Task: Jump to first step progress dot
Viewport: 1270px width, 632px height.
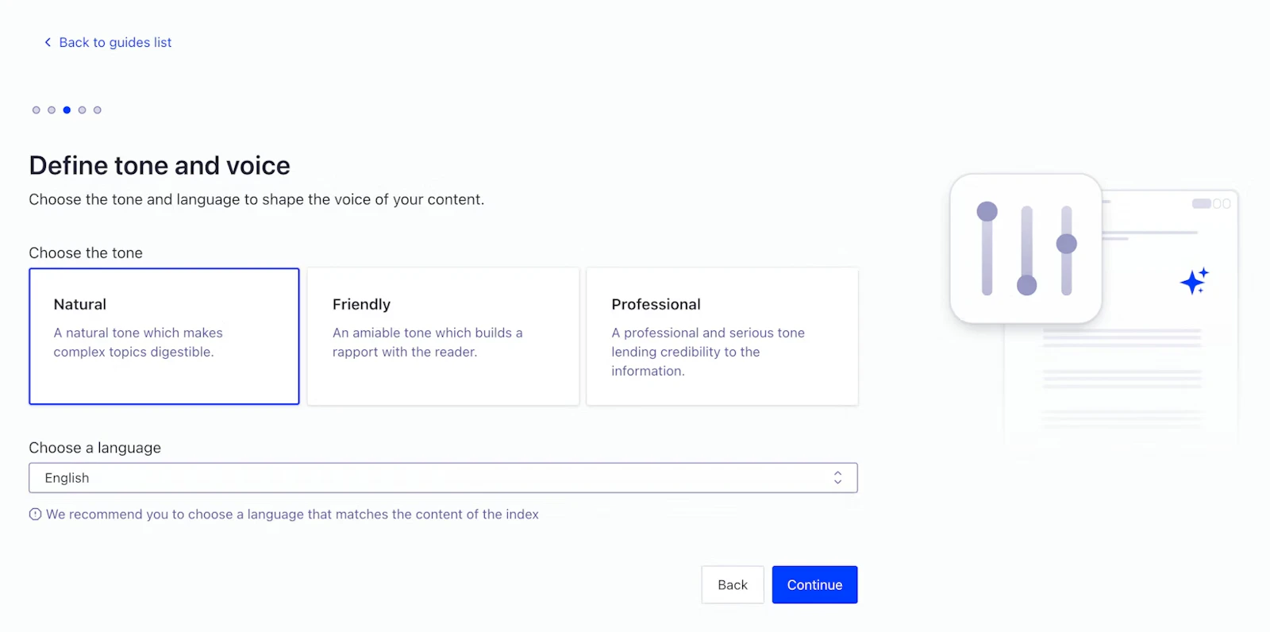Action: [36, 110]
